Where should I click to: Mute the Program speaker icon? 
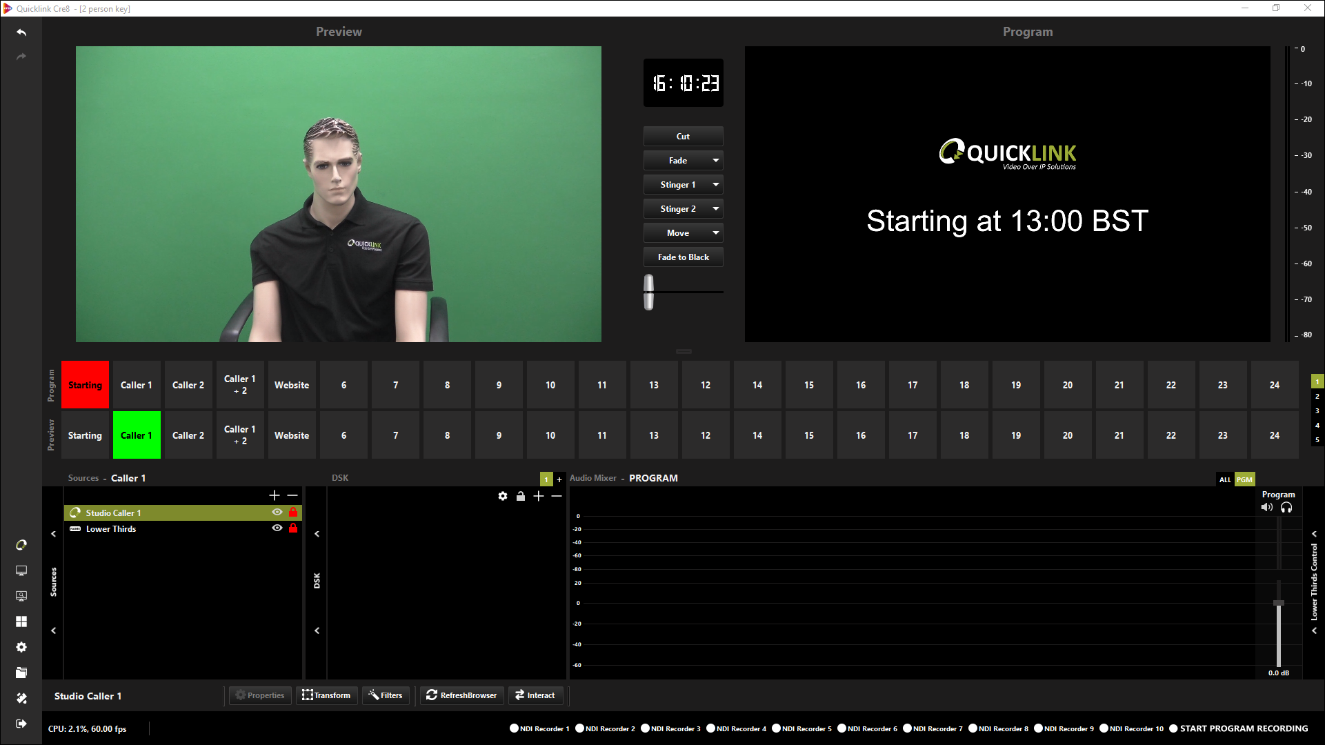(x=1267, y=508)
